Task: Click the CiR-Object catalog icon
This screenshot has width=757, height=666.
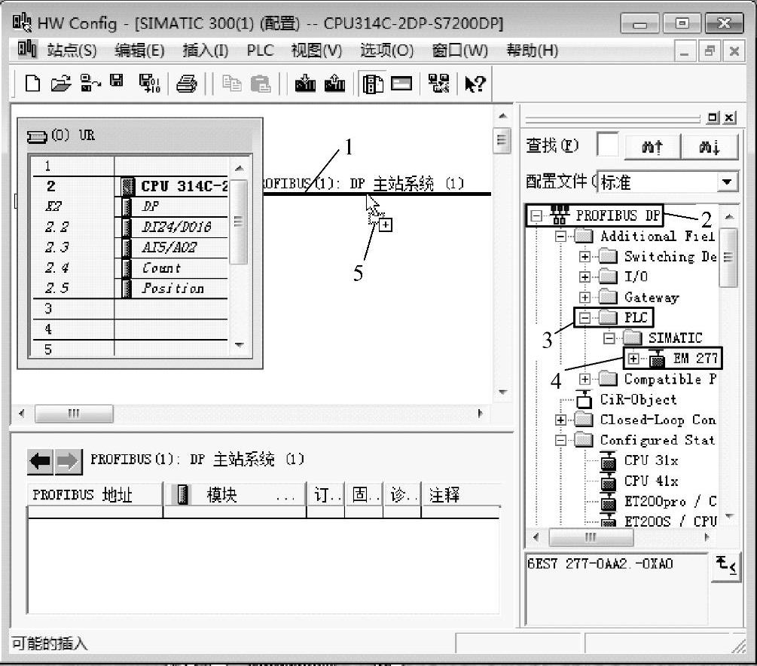Action: 584,399
